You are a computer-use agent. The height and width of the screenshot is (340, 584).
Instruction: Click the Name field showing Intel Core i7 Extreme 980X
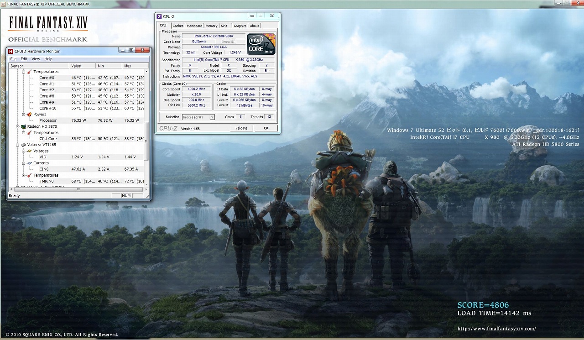[x=214, y=36]
